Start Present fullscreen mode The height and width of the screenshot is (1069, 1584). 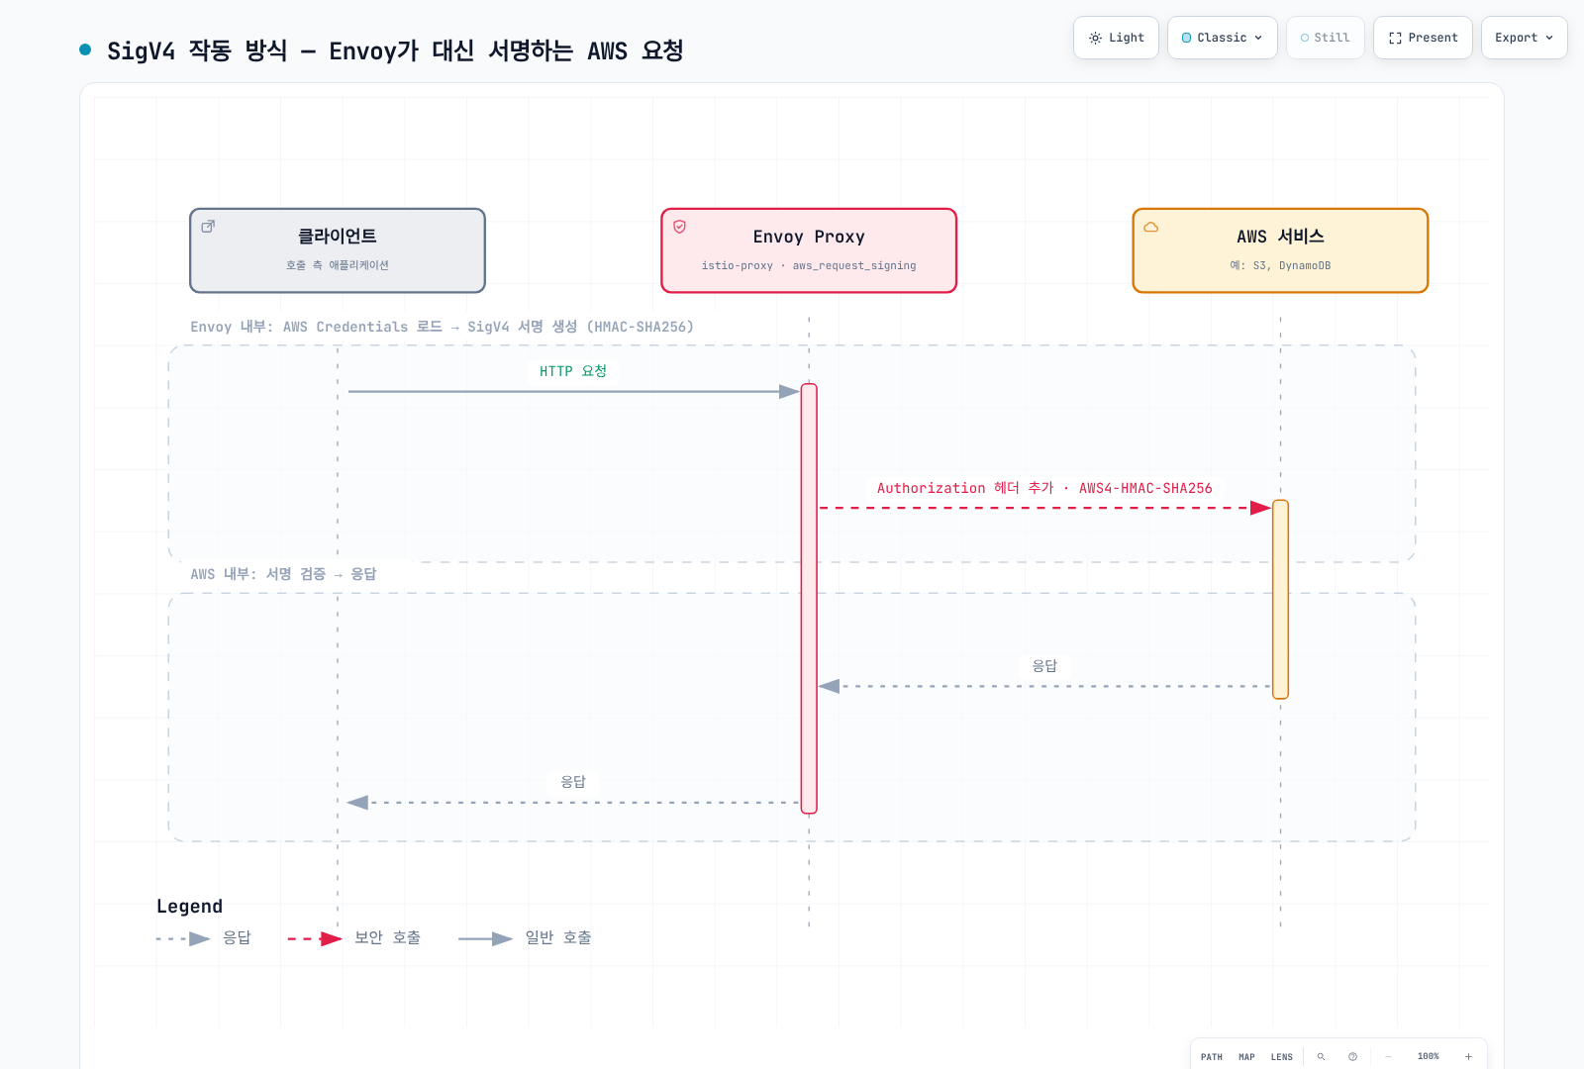click(1423, 38)
